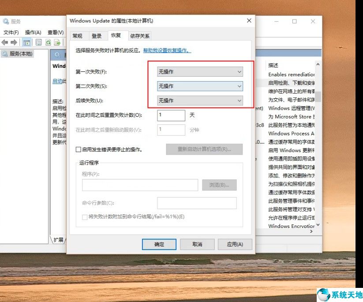Viewport: 363px width, 302px height.
Task: Select the "通过缓存常用字体数" row
Action: [x=291, y=192]
